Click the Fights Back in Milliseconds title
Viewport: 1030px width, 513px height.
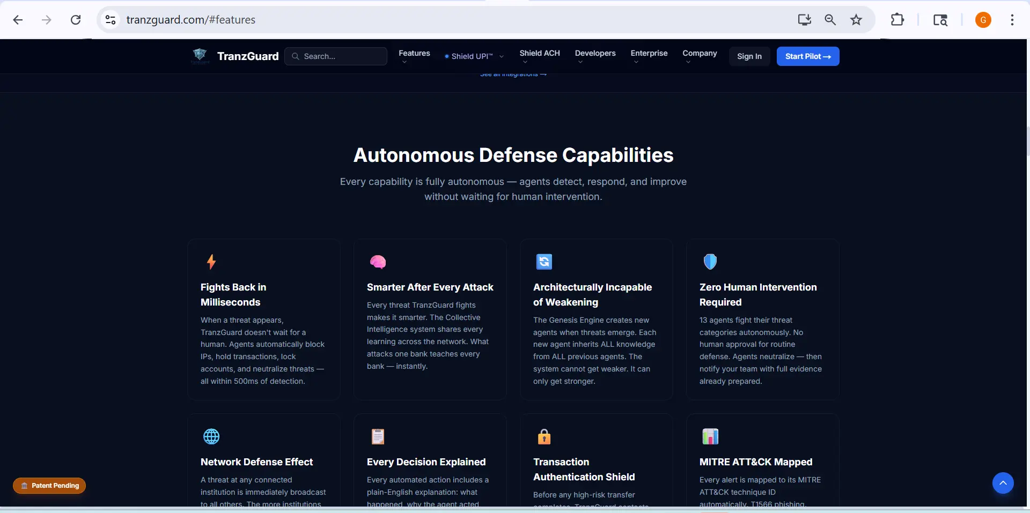tap(233, 295)
